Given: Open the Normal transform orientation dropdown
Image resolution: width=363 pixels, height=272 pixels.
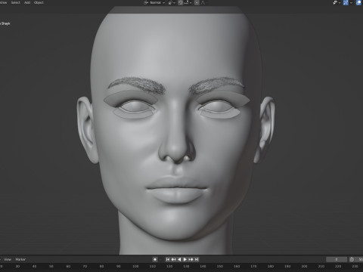Looking at the screenshot, I should pos(154,3).
